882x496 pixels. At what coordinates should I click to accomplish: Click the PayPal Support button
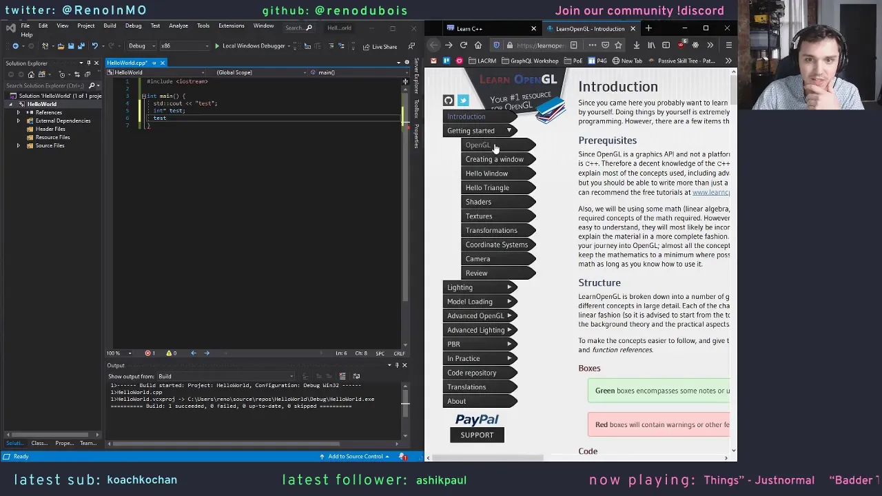pos(477,435)
